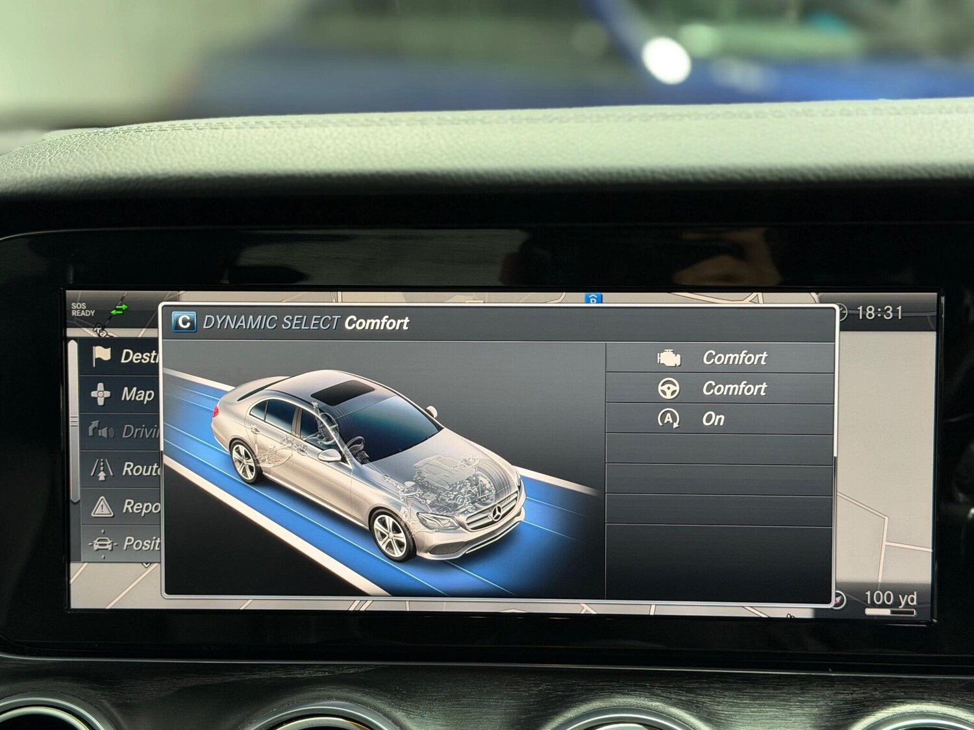The height and width of the screenshot is (730, 974).
Task: Change engine mode set to Comfort
Action: 734,358
